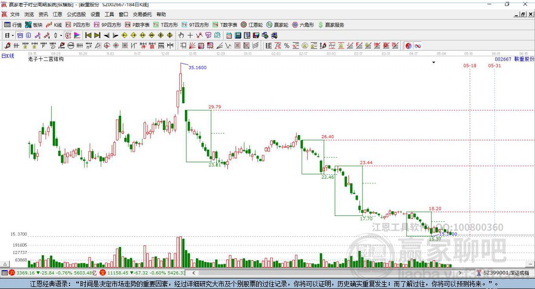
Task: Toggle the highlighted indicator icon beside flag
Action: tap(68, 35)
